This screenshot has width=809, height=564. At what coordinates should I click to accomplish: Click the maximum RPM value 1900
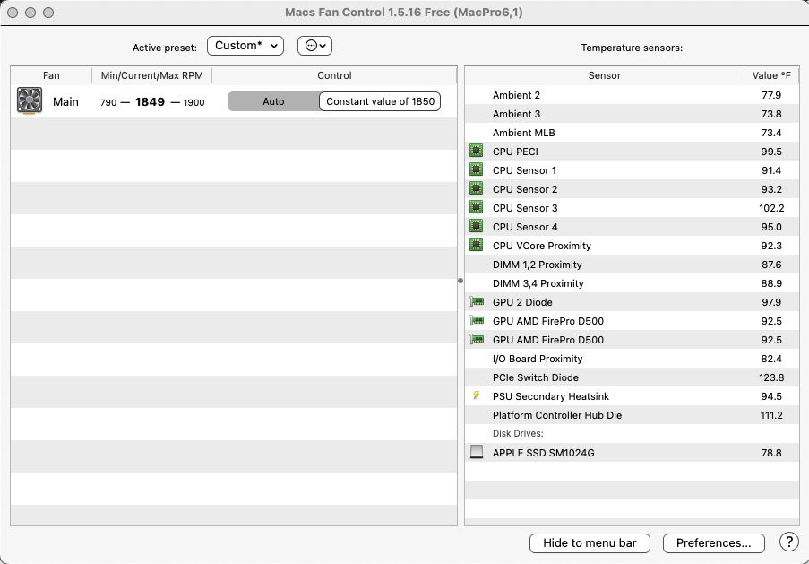(x=194, y=102)
